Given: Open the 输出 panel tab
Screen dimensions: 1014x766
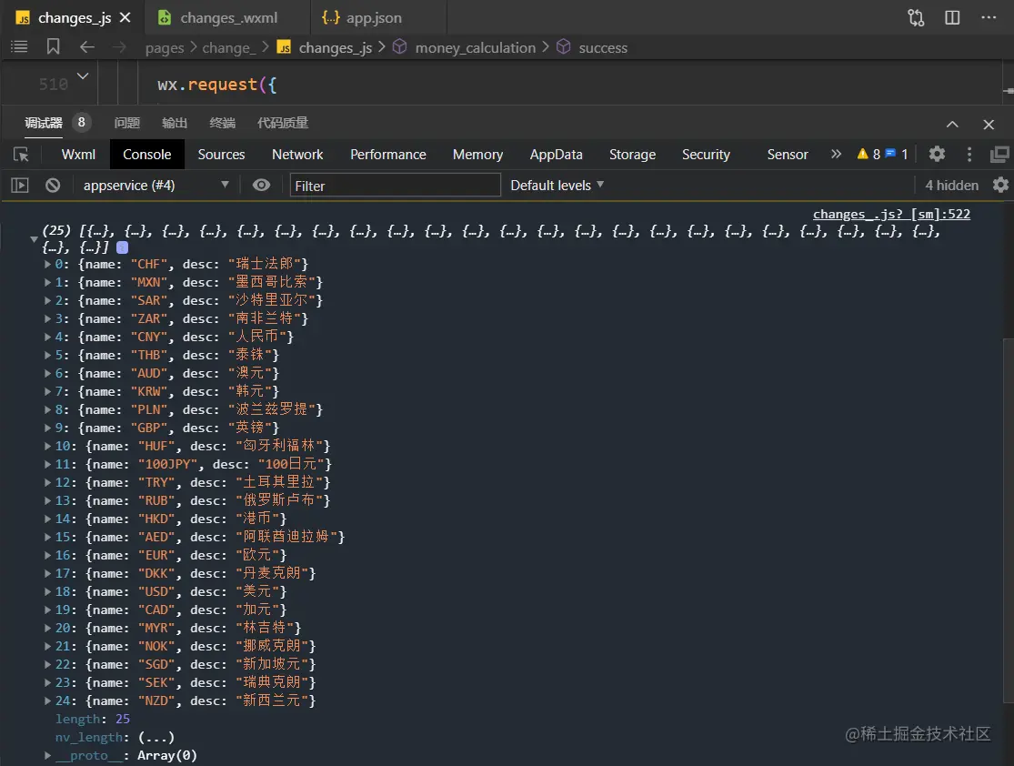Looking at the screenshot, I should click(175, 123).
